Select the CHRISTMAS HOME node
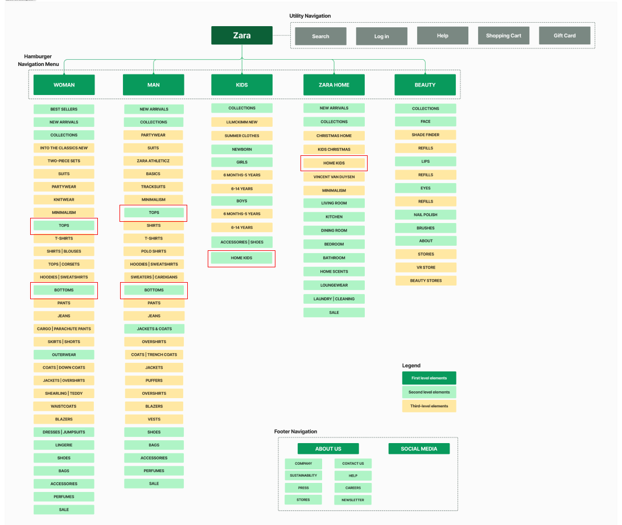The image size is (622, 525). click(x=334, y=135)
